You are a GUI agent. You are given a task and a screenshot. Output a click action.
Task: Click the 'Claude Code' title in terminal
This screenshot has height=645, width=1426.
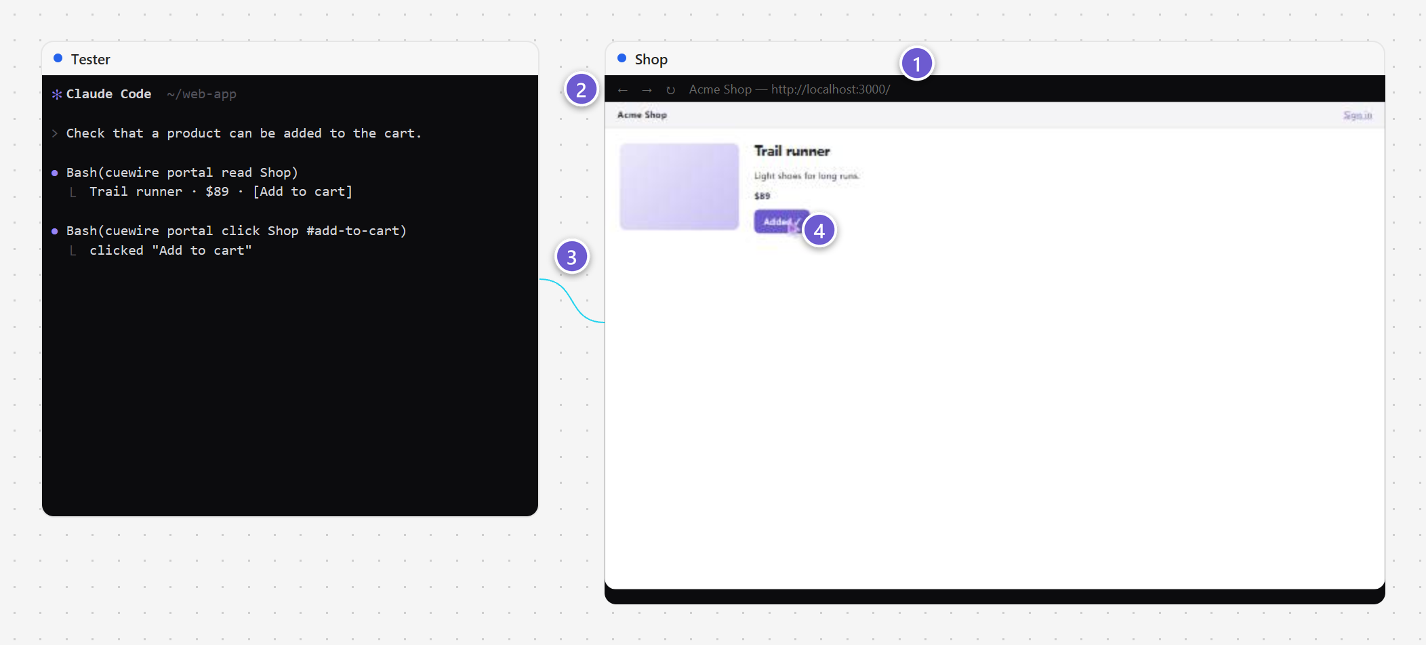tap(108, 94)
